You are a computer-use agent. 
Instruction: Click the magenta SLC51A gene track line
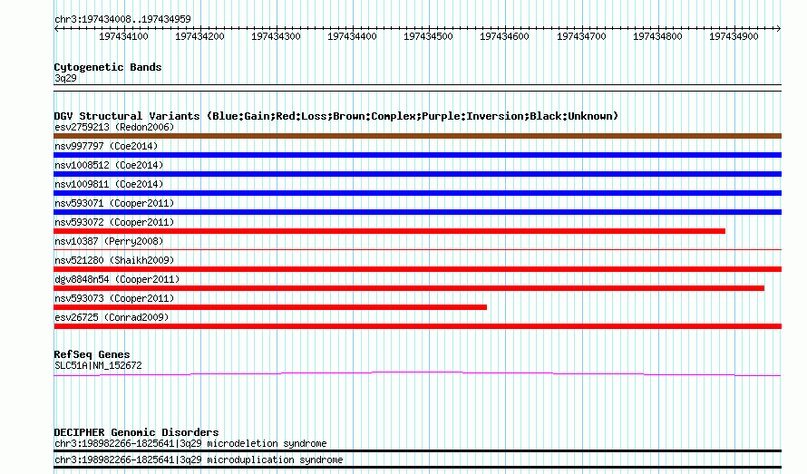(417, 373)
